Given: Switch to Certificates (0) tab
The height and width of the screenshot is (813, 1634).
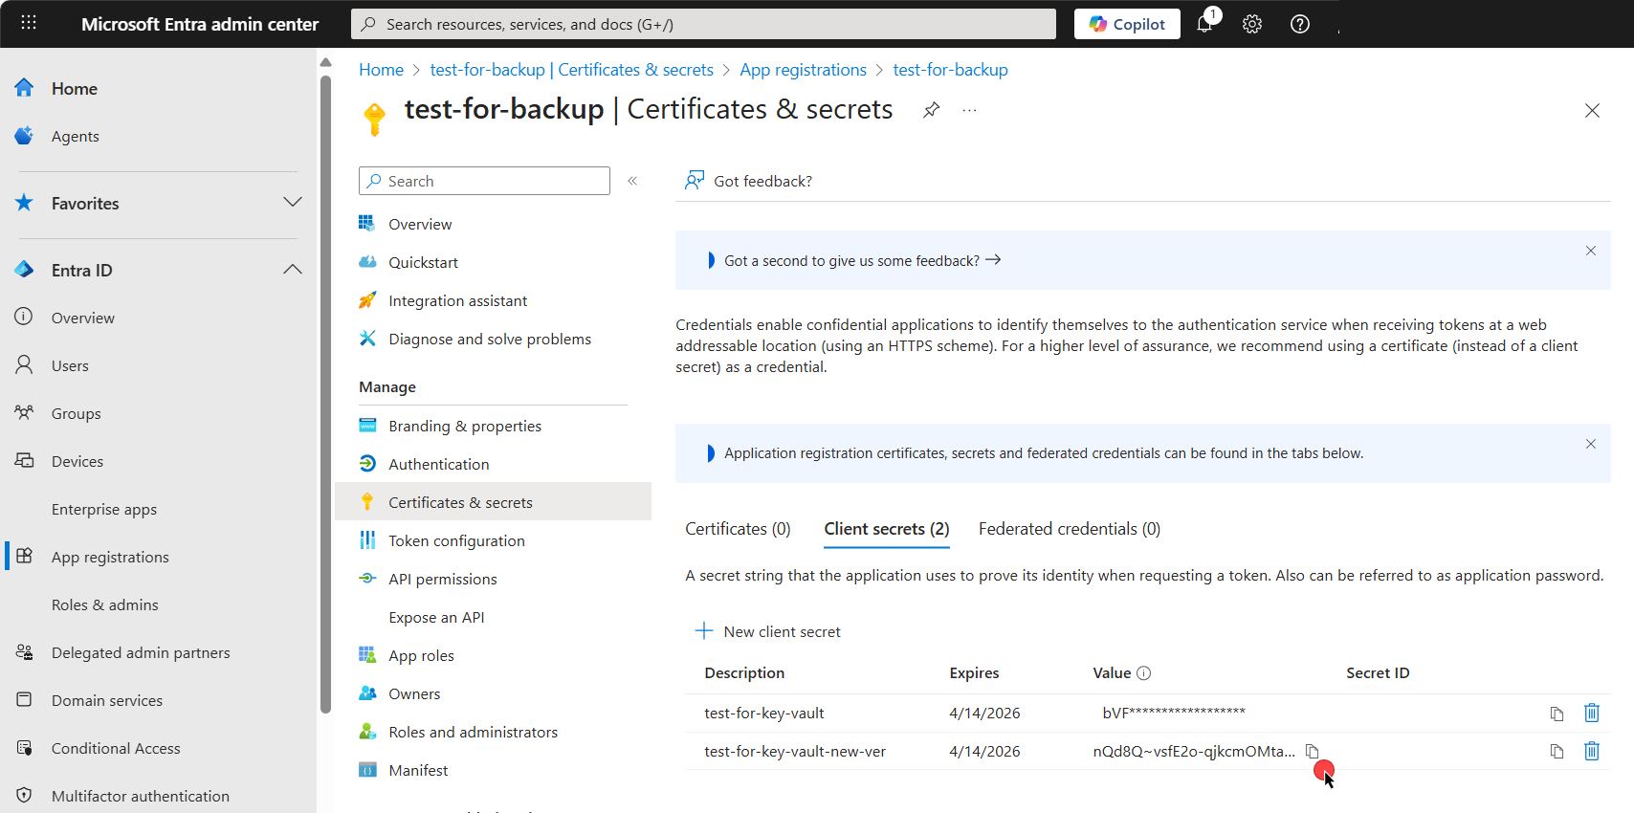Looking at the screenshot, I should pos(738,529).
